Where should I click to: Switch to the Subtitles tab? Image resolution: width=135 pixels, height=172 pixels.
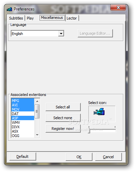16,18
